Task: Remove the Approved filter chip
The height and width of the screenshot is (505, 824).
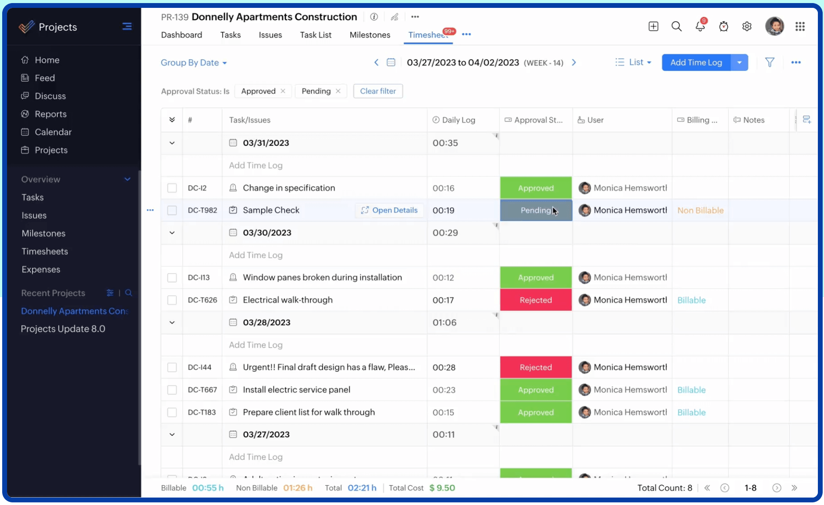Action: [x=283, y=91]
